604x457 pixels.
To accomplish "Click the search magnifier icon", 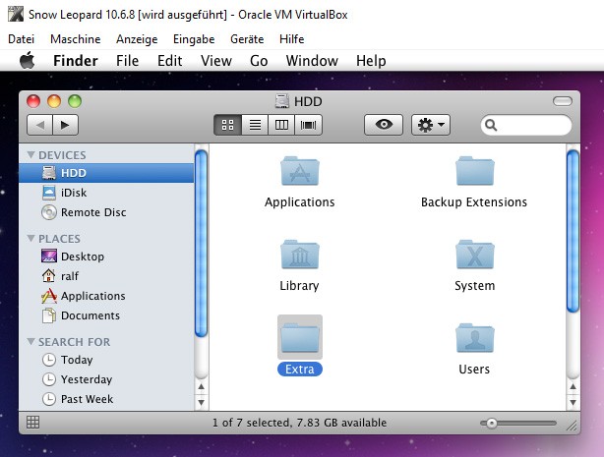I will point(491,125).
